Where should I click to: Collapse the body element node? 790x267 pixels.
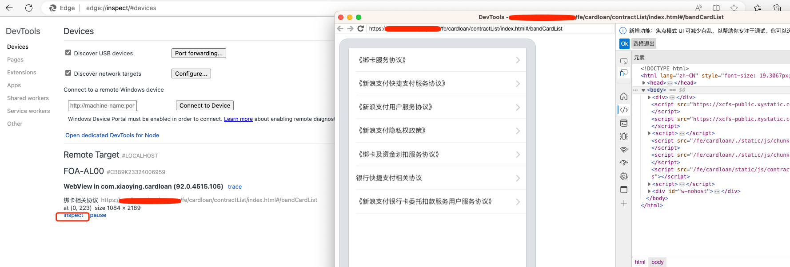point(643,90)
